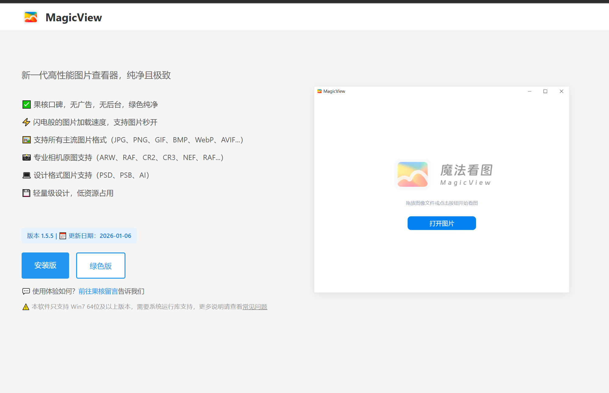The image size is (609, 393).
Task: Open the 前往果核留言 feedback link
Action: pos(98,291)
